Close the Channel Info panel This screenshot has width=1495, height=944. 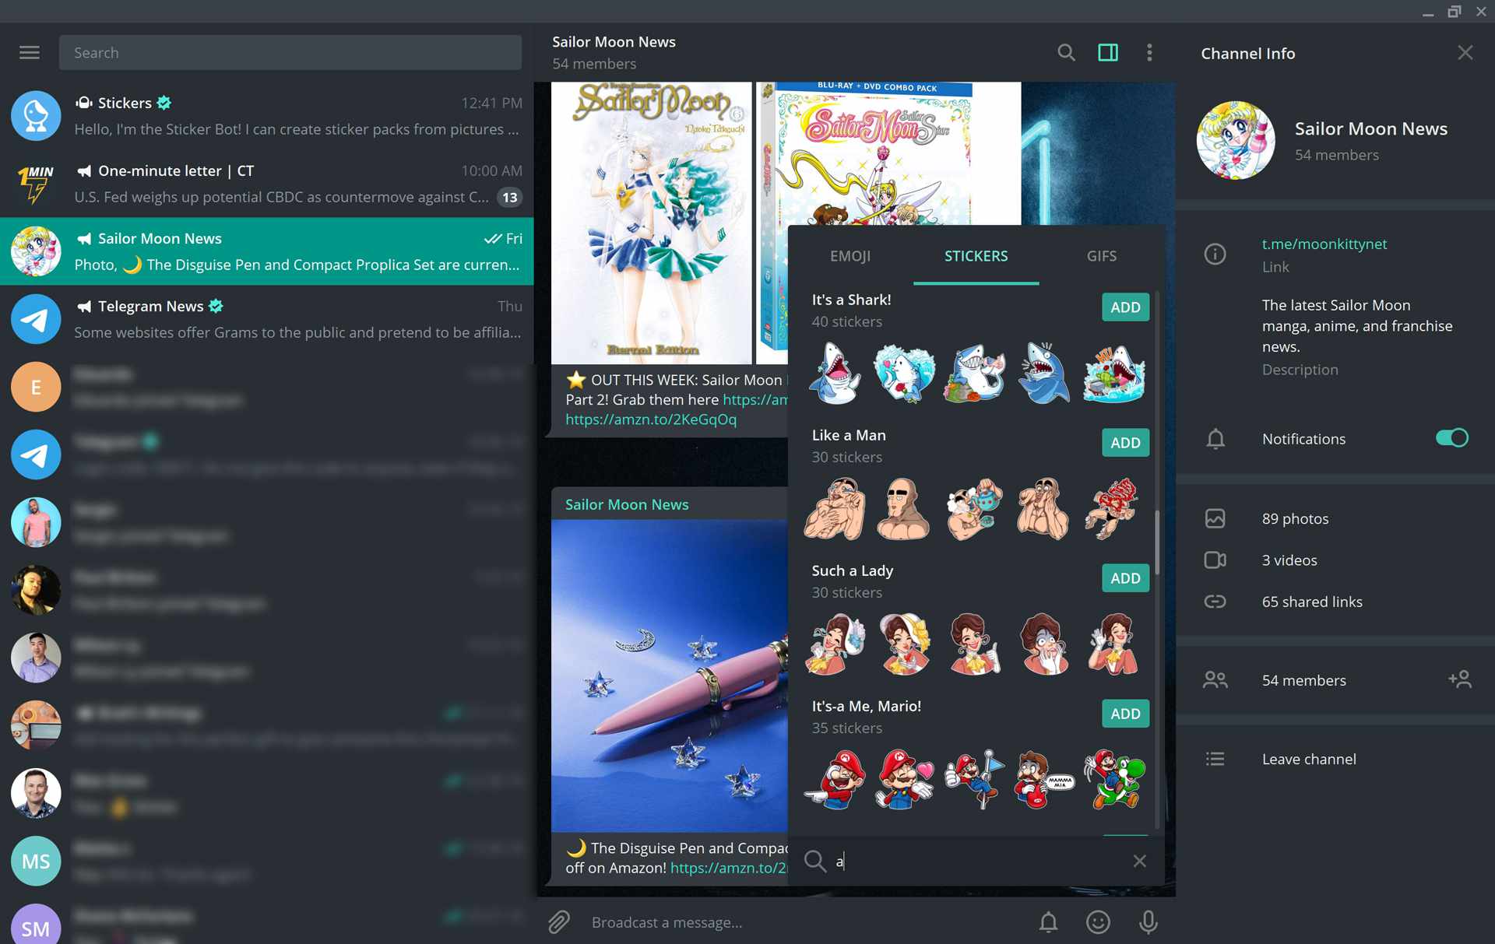(x=1465, y=52)
